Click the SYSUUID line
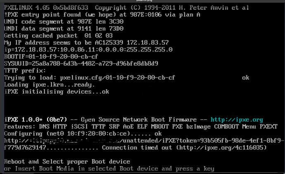The width and height of the screenshot is (285, 174). 81,63
